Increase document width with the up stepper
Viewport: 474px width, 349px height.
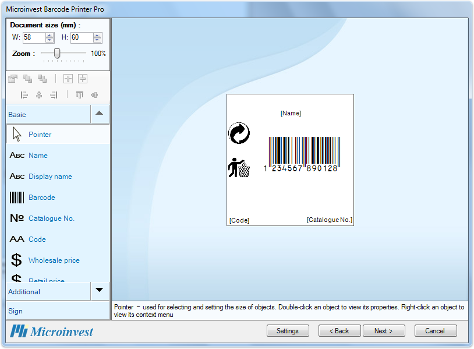pyautogui.click(x=50, y=36)
